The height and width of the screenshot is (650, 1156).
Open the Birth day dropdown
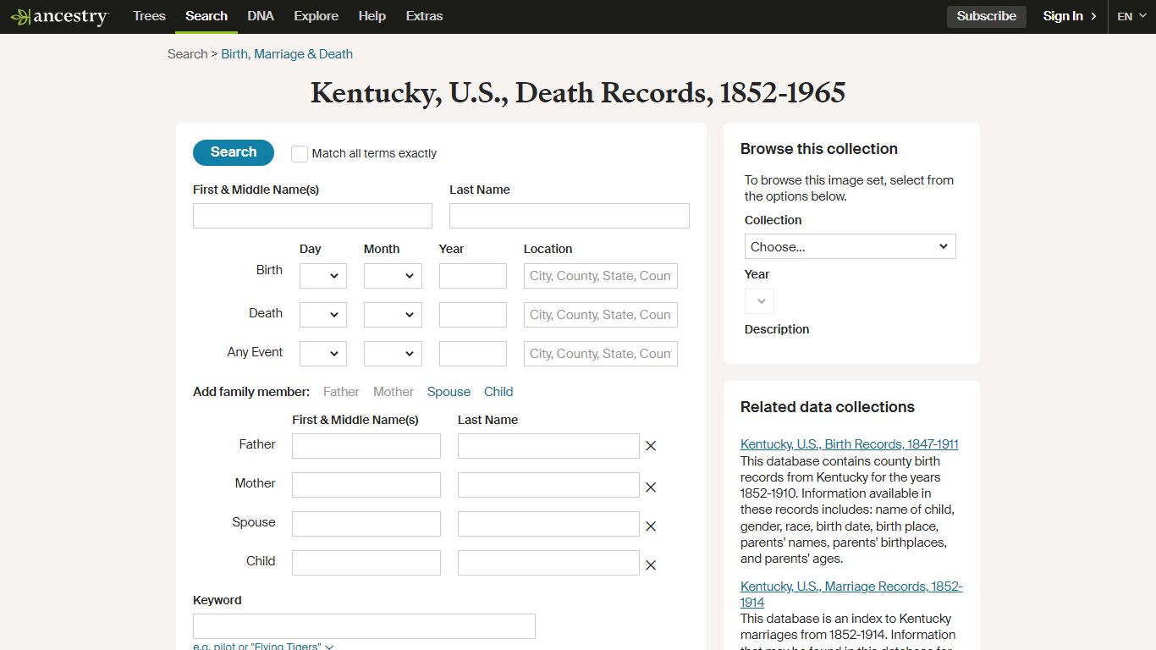coord(323,276)
